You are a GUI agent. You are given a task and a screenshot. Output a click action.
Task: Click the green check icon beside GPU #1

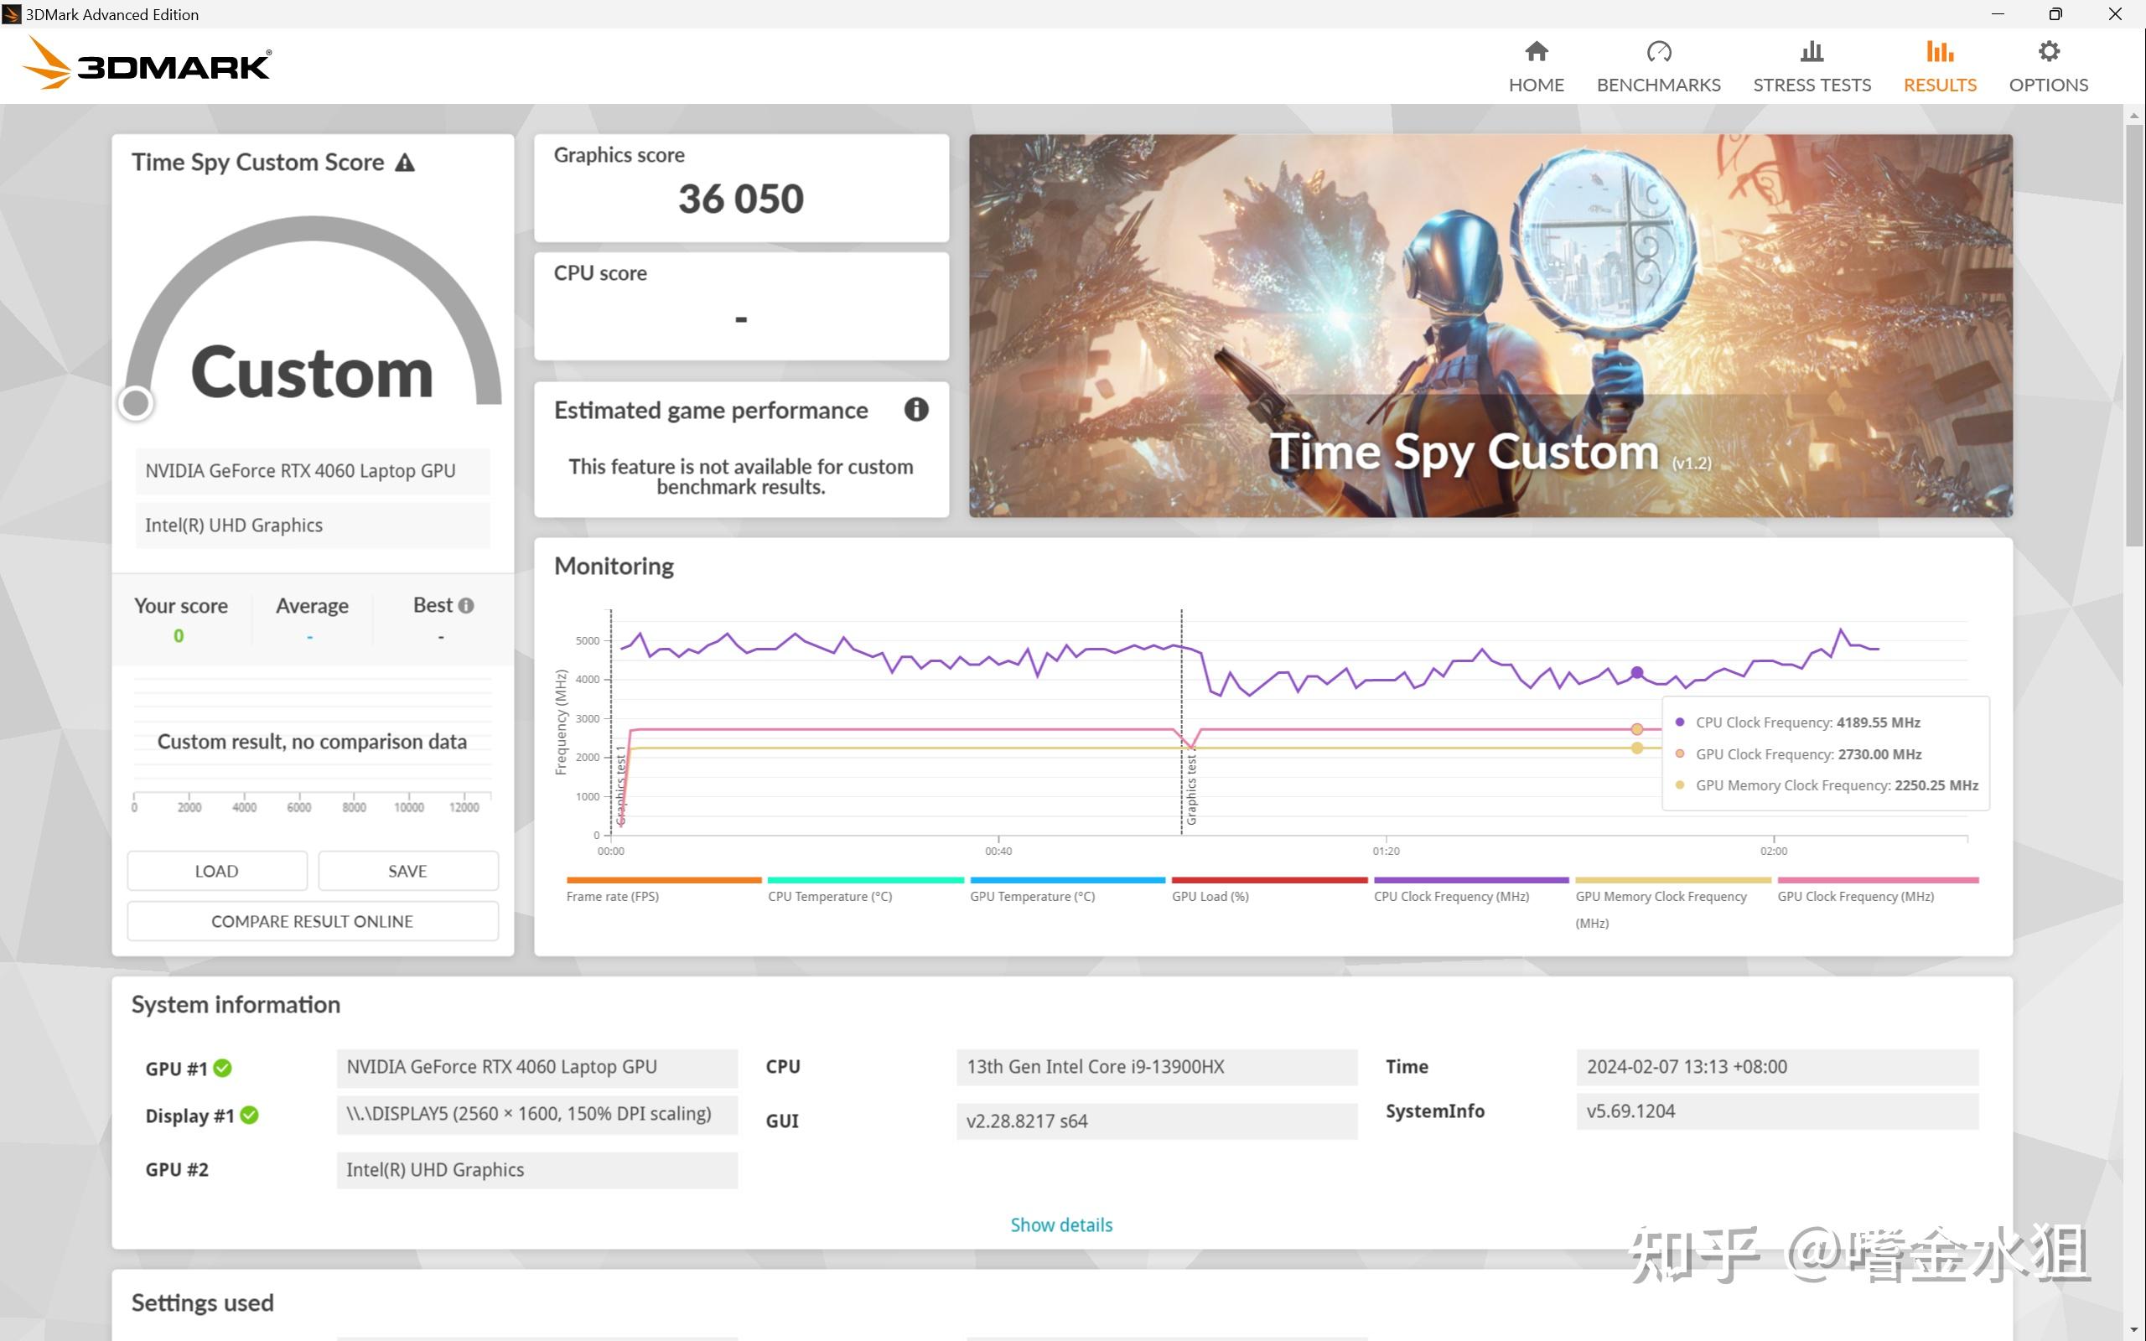[x=223, y=1069]
